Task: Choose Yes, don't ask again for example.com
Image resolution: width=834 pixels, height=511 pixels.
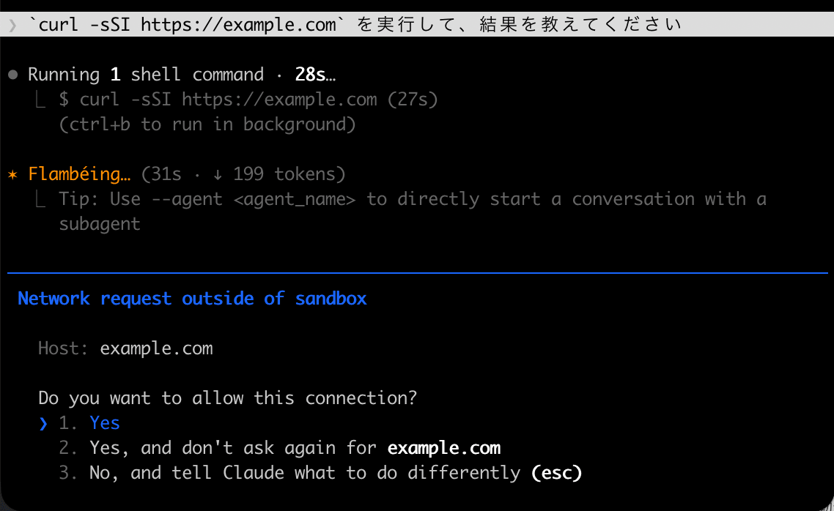Action: coord(279,448)
